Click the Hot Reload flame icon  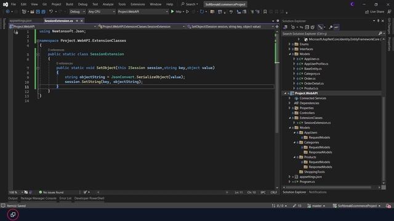[x=193, y=12]
